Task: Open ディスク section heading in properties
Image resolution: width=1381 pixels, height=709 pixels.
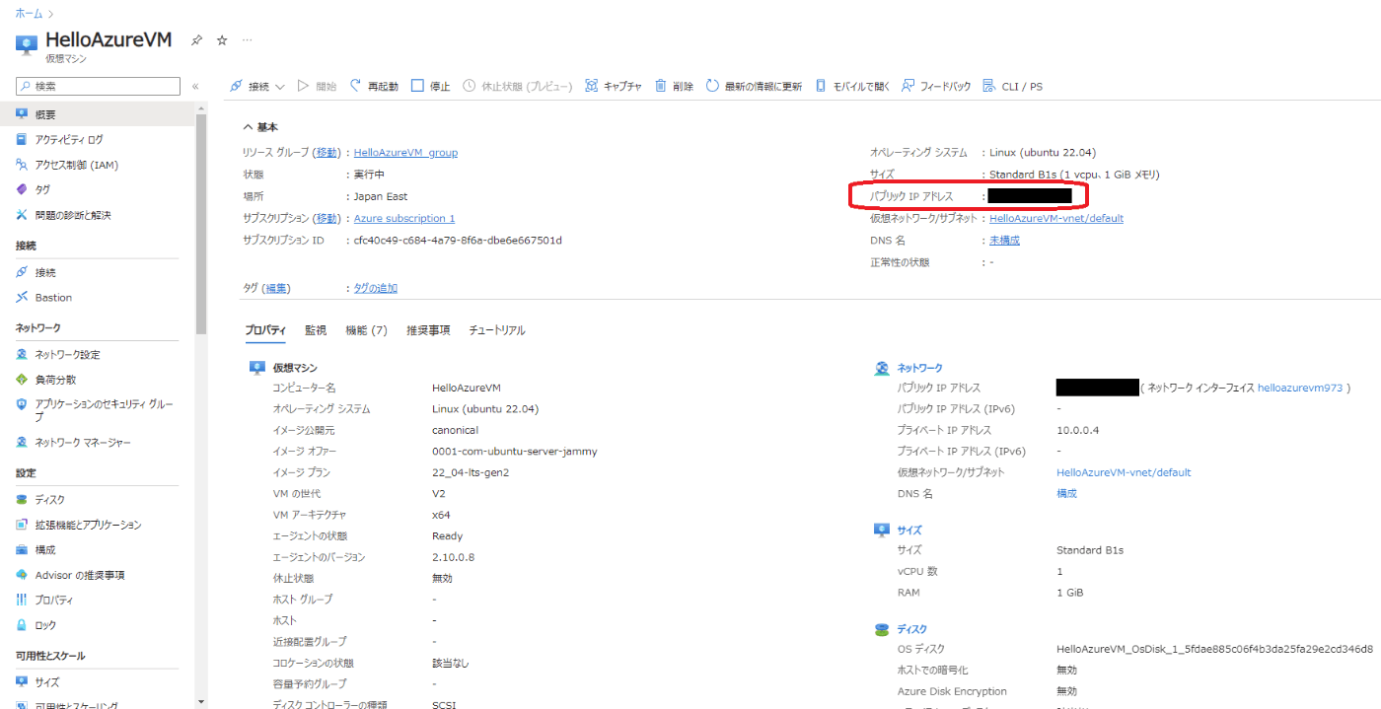Action: [911, 628]
